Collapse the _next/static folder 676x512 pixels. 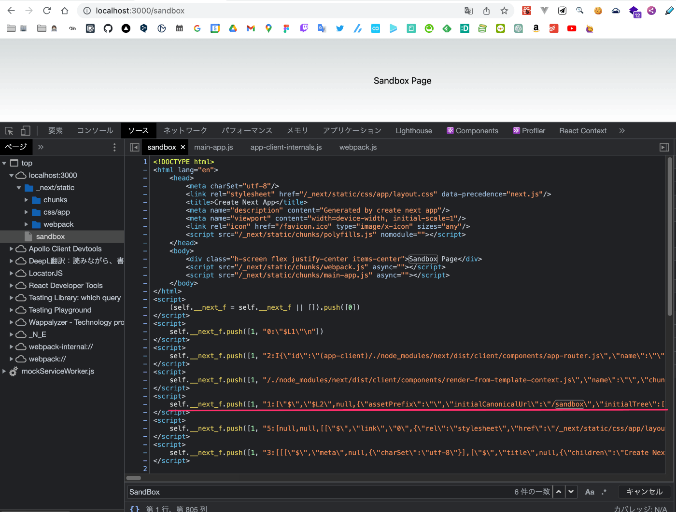[19, 188]
